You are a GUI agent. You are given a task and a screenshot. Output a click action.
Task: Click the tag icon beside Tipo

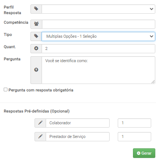pos(36,36)
